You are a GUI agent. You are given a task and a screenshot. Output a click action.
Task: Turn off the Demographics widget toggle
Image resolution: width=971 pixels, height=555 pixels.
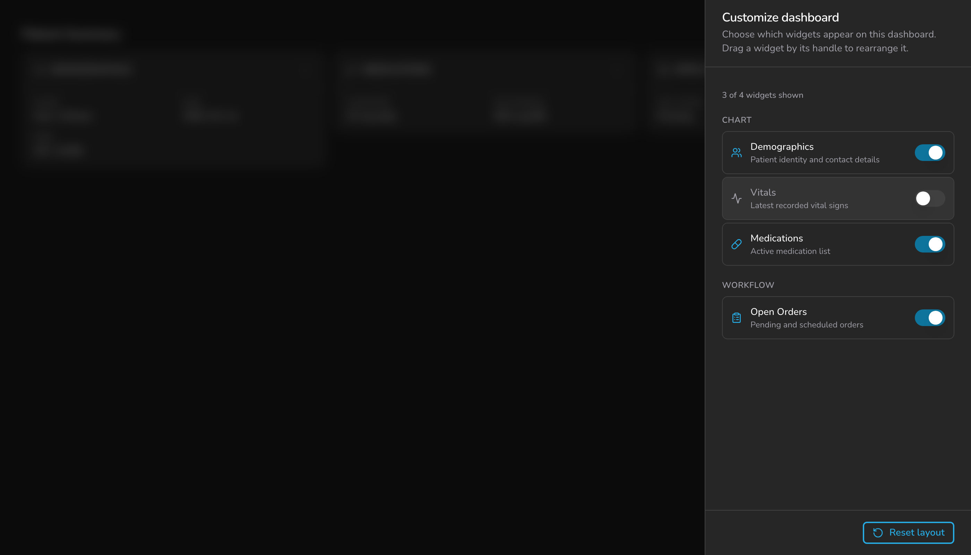click(929, 153)
